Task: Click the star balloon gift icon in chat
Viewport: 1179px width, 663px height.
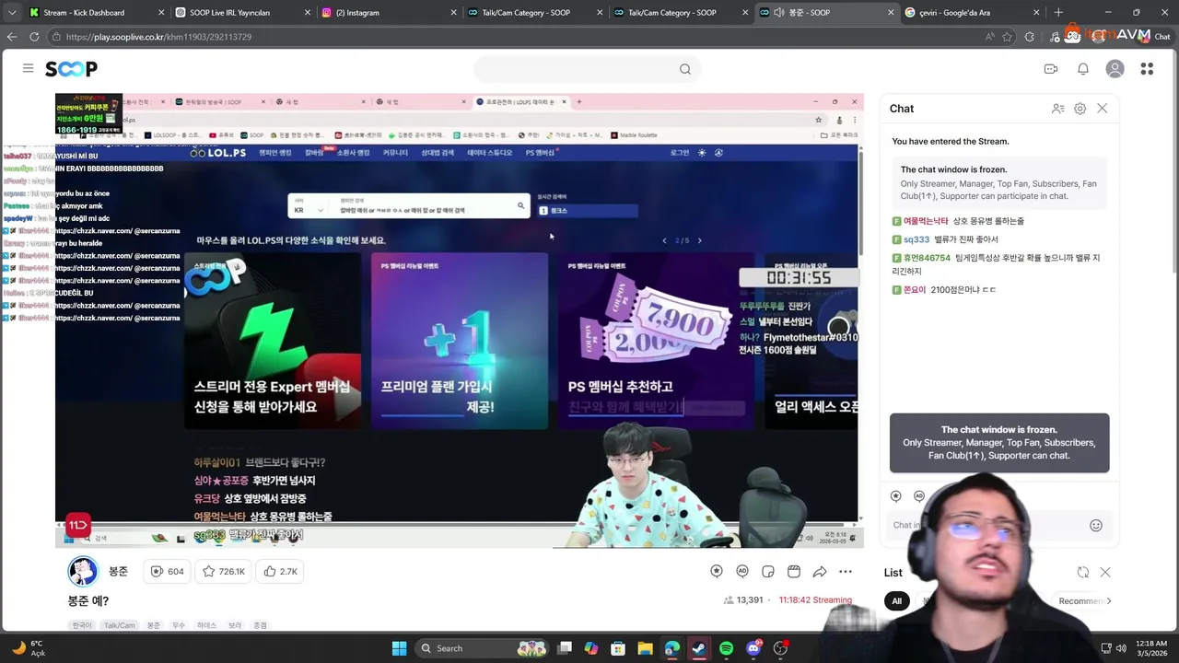Action: [896, 496]
